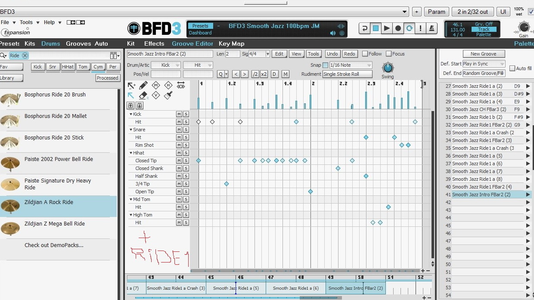Click the Redo button
Image resolution: width=534 pixels, height=300 pixels.
click(x=349, y=54)
